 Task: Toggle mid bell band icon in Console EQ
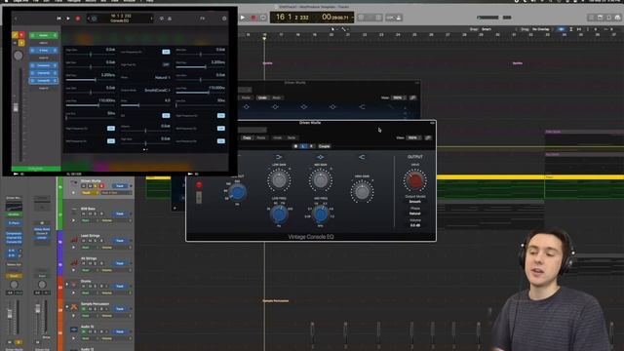[321, 157]
